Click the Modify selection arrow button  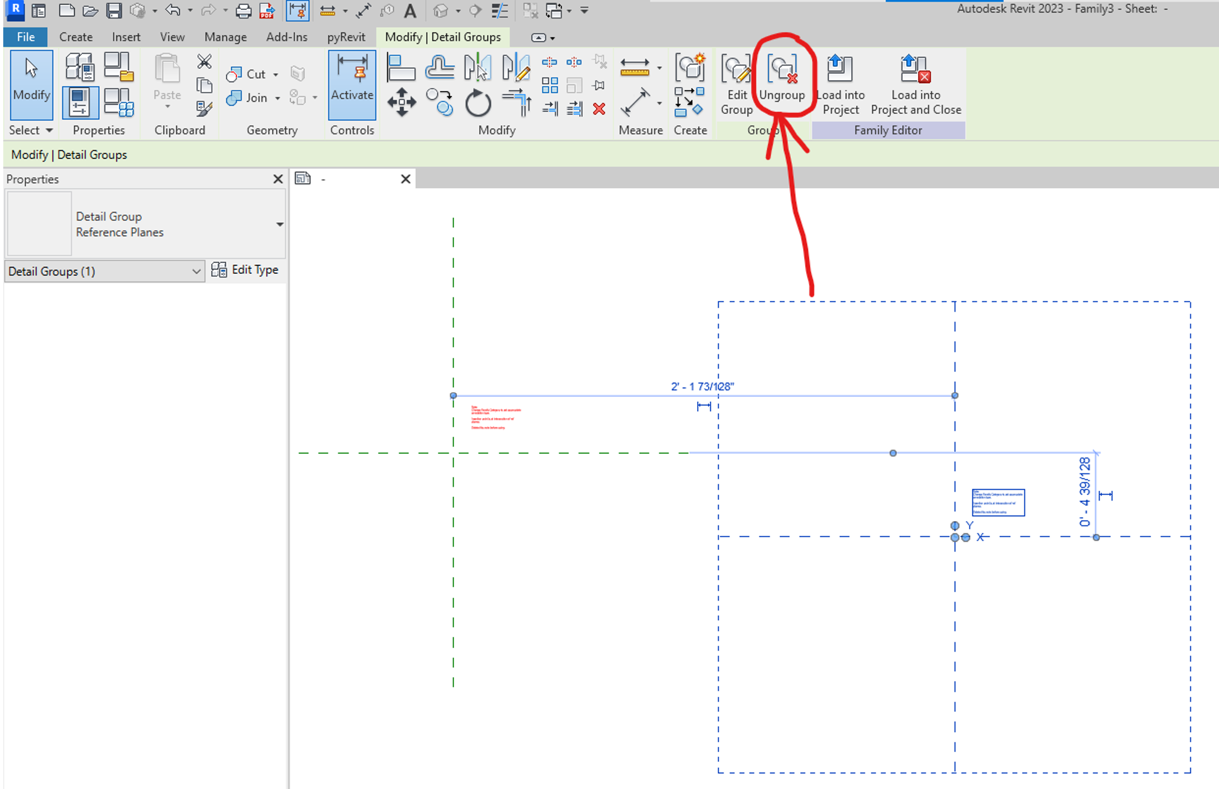click(31, 85)
